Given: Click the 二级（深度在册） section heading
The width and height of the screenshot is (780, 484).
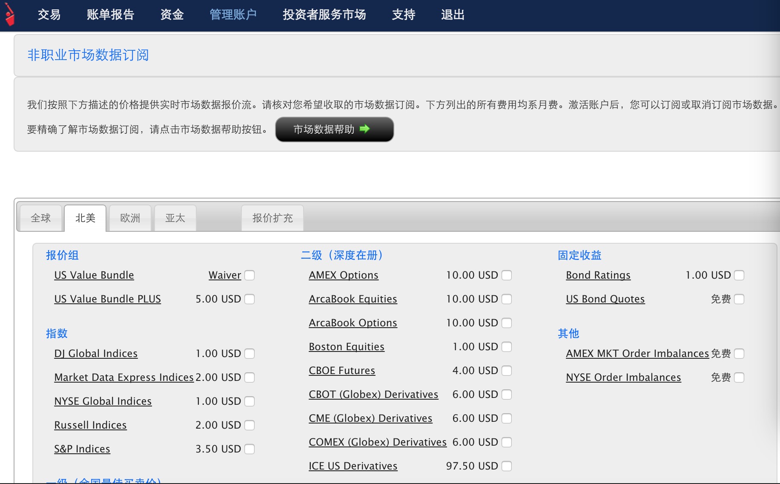Looking at the screenshot, I should [342, 255].
